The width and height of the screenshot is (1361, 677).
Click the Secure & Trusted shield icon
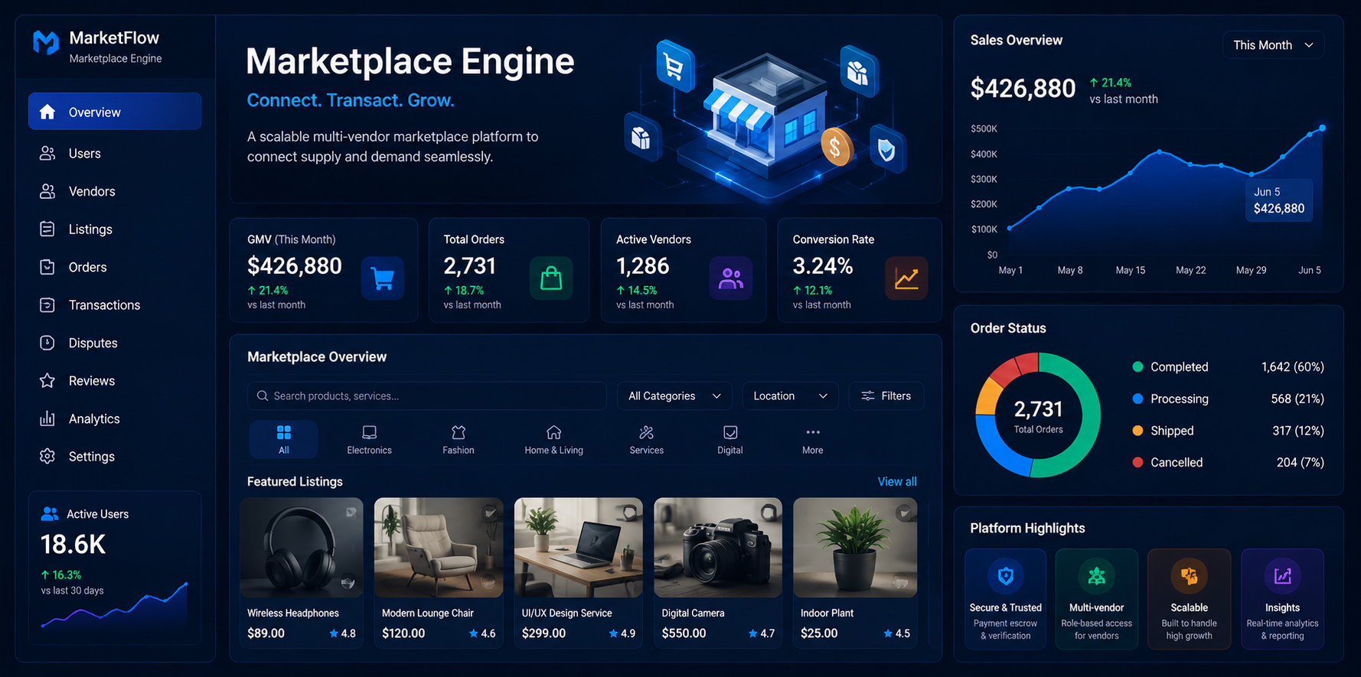(x=1006, y=576)
